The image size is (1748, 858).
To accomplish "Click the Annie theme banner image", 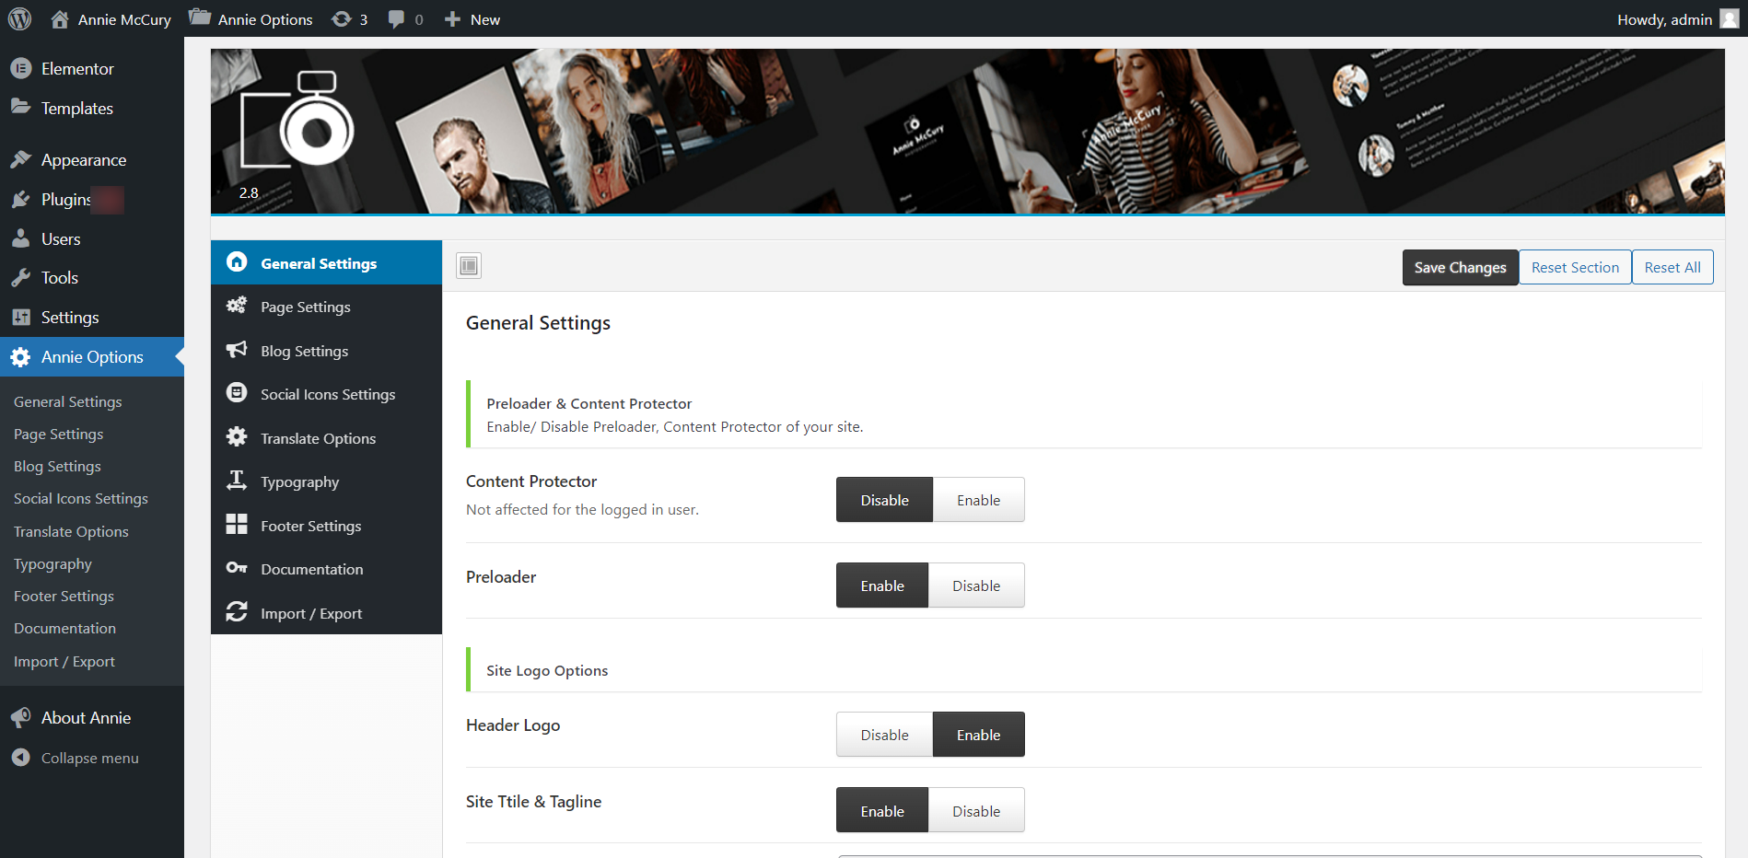I will (x=967, y=132).
